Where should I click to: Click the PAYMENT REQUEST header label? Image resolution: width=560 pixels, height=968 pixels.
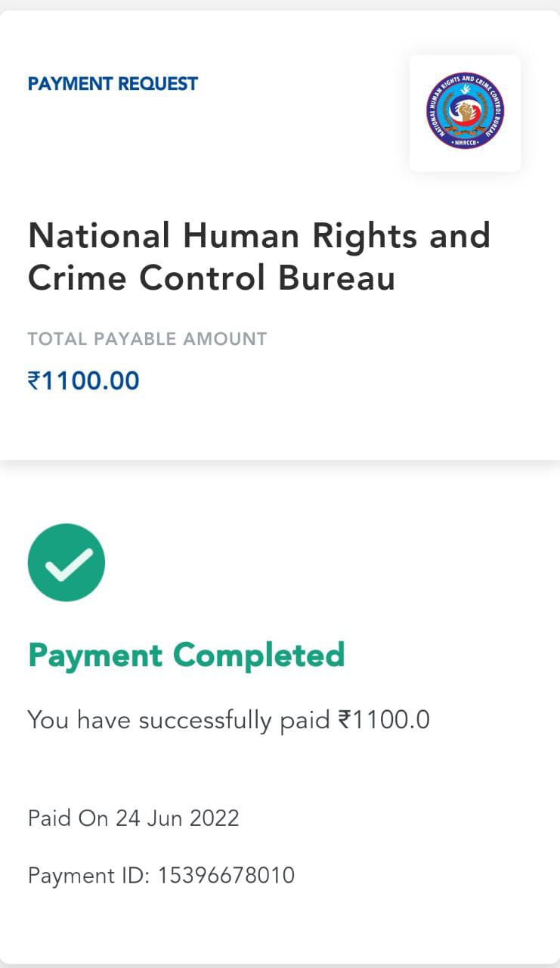coord(113,84)
